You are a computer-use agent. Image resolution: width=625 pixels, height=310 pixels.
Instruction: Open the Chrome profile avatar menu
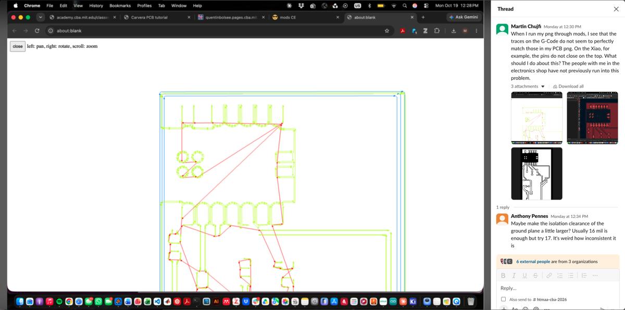click(x=465, y=31)
